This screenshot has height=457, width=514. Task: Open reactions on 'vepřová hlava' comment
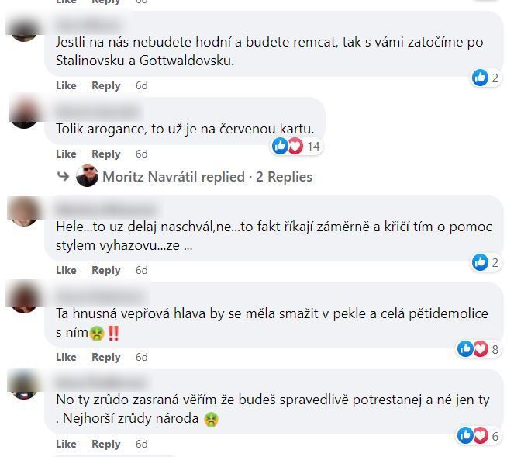point(479,349)
